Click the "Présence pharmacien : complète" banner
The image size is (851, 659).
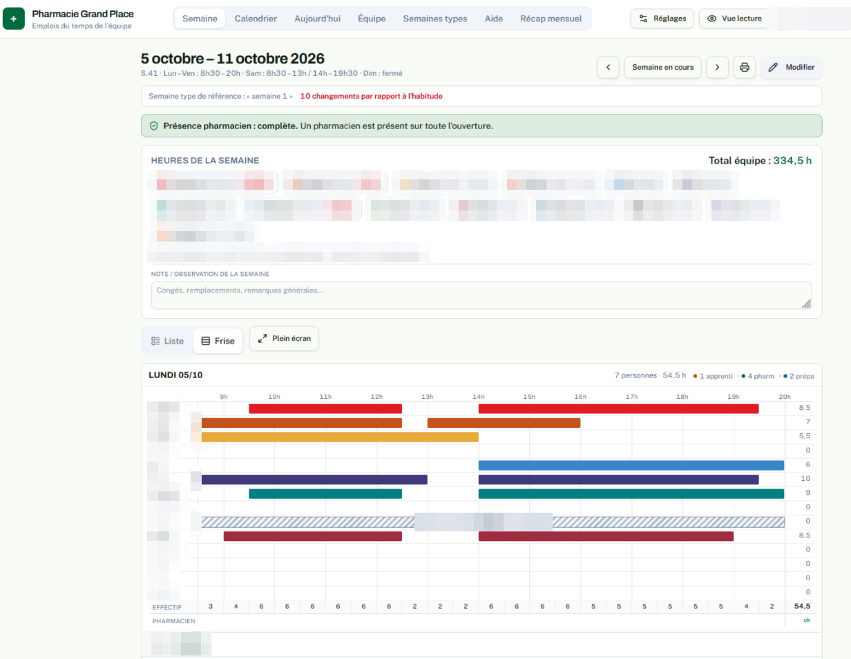[481, 126]
